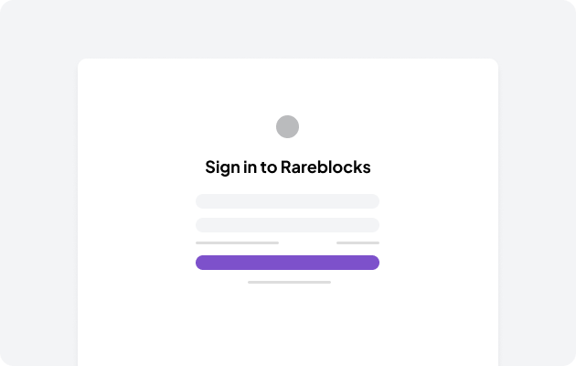Click the word "Rareblocks" in the heading
Viewport: 576px width, 366px height.
click(x=325, y=167)
